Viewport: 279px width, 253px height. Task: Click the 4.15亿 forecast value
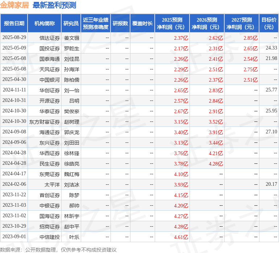[181, 195]
